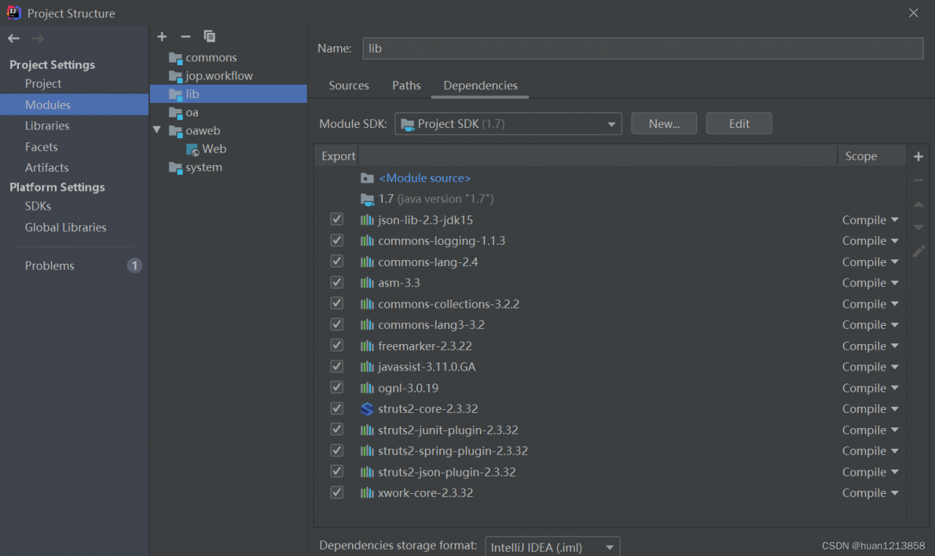Toggle export checkbox for javassist-3.11.0.GA

(x=337, y=366)
